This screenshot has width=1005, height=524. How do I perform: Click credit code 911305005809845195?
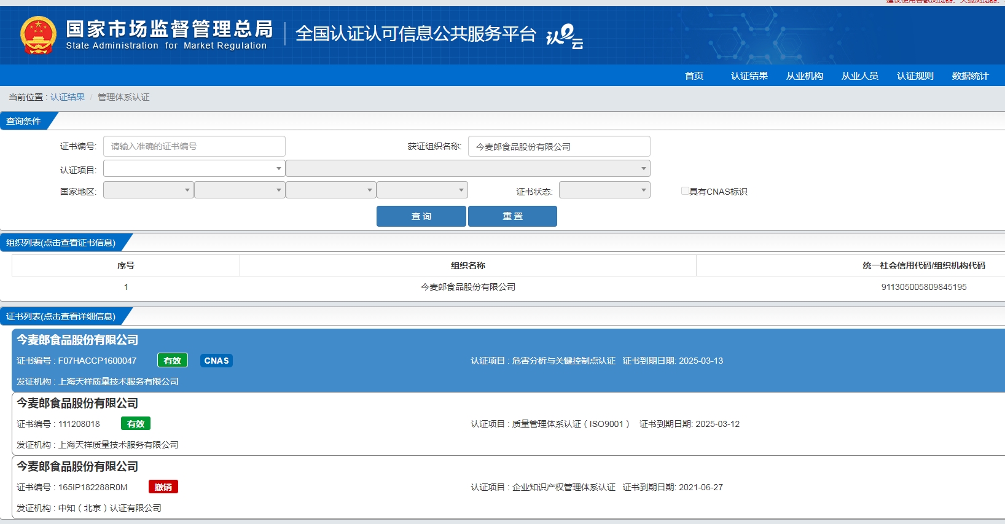click(x=924, y=287)
